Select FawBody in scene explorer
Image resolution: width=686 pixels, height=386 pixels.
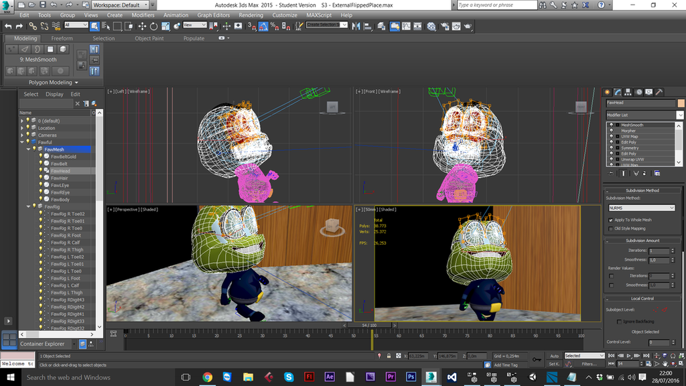pos(60,200)
